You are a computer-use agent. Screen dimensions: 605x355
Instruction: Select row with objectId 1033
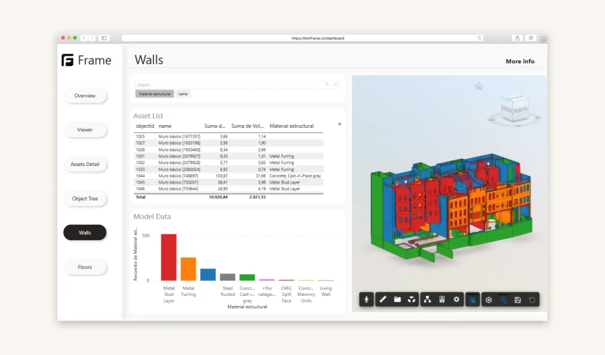pos(229,169)
